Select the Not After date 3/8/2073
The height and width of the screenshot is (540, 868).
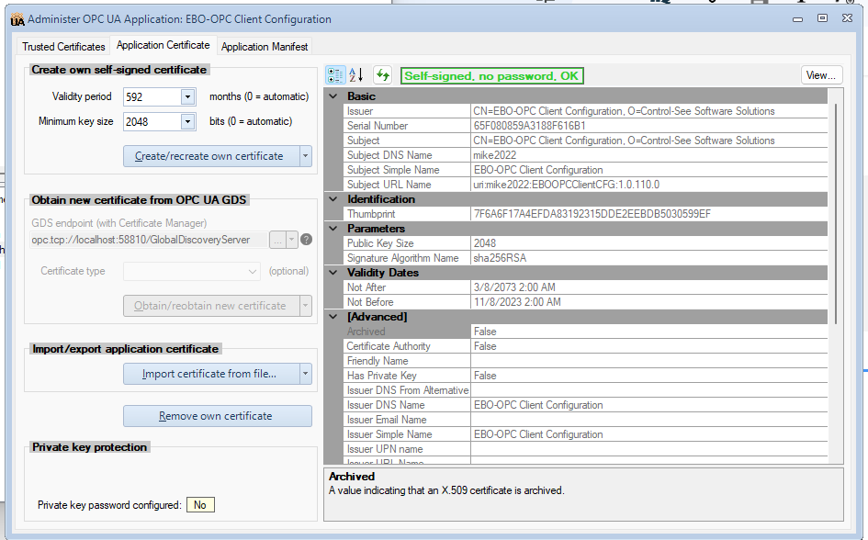pyautogui.click(x=514, y=287)
